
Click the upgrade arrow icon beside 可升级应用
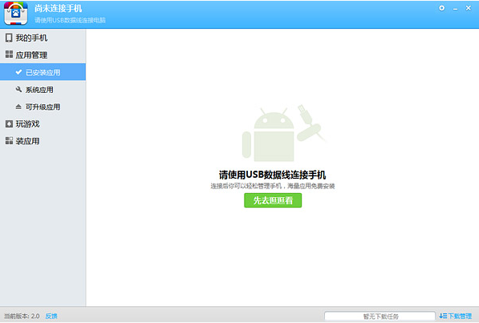[x=18, y=107]
